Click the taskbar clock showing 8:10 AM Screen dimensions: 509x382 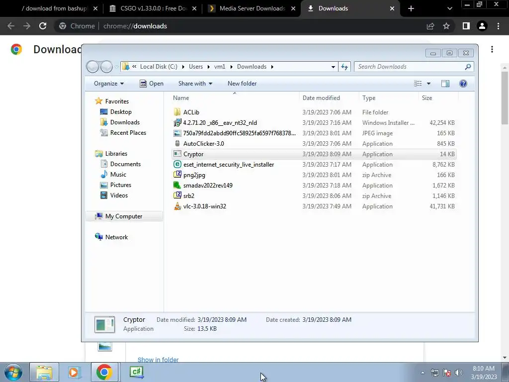pos(483,373)
